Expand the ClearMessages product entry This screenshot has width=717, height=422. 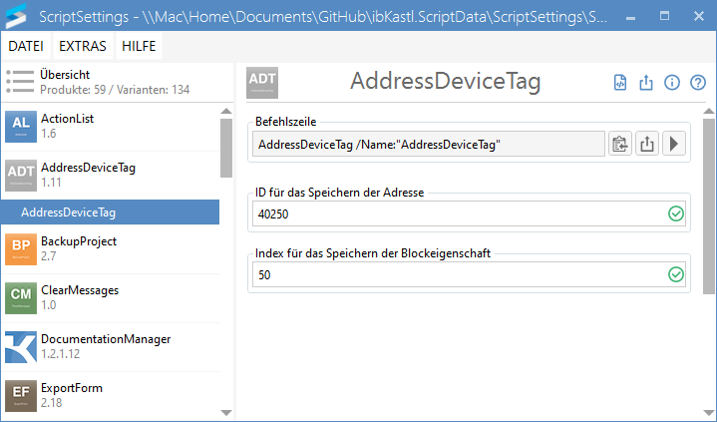pyautogui.click(x=110, y=297)
